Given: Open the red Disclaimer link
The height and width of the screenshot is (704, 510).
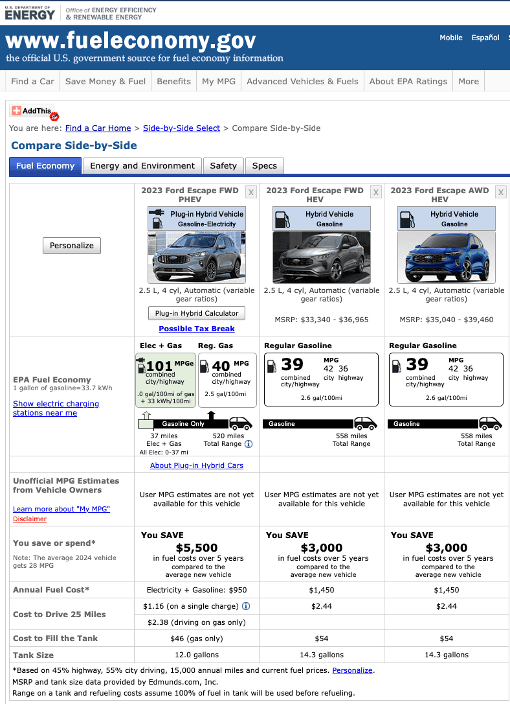Looking at the screenshot, I should tap(30, 519).
